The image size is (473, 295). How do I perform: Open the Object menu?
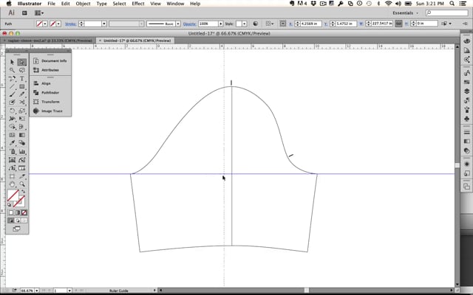pyautogui.click(x=83, y=4)
